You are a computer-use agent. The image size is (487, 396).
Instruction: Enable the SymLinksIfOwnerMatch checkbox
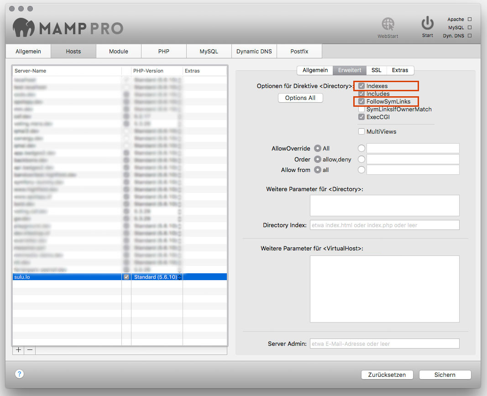[361, 109]
